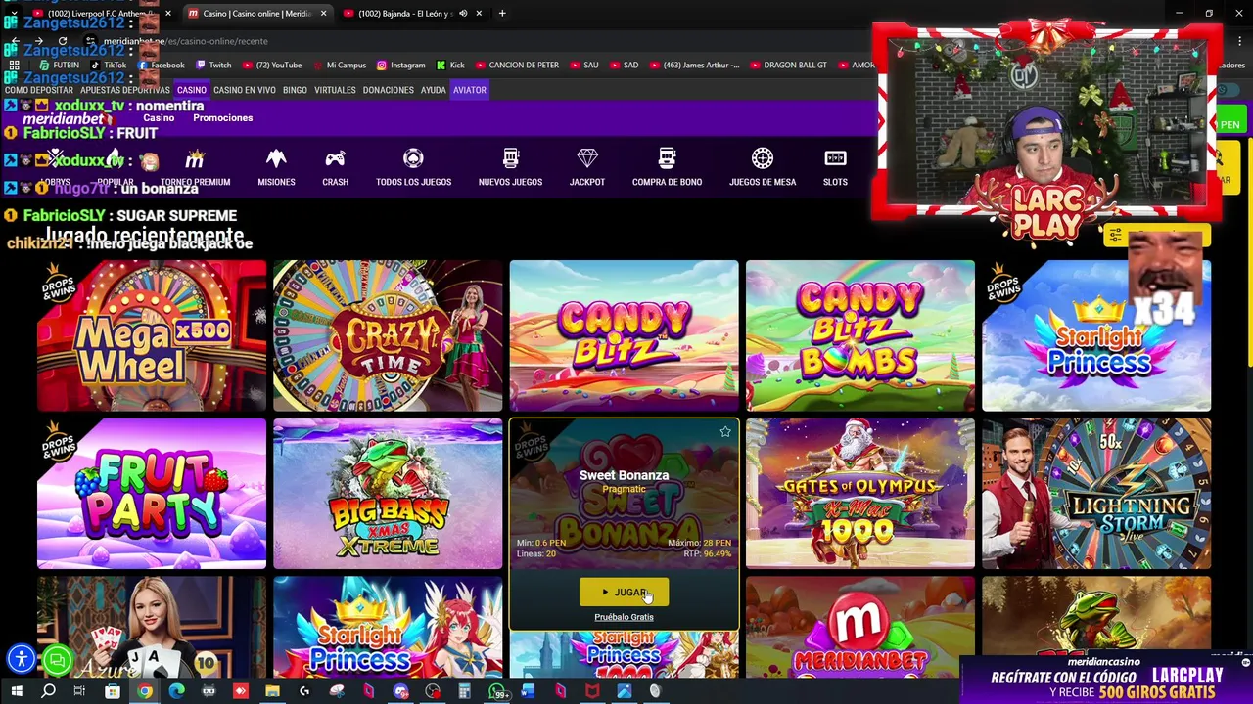The height and width of the screenshot is (704, 1253).
Task: Open the DRAGON BALL GT bookmark
Action: 788,66
